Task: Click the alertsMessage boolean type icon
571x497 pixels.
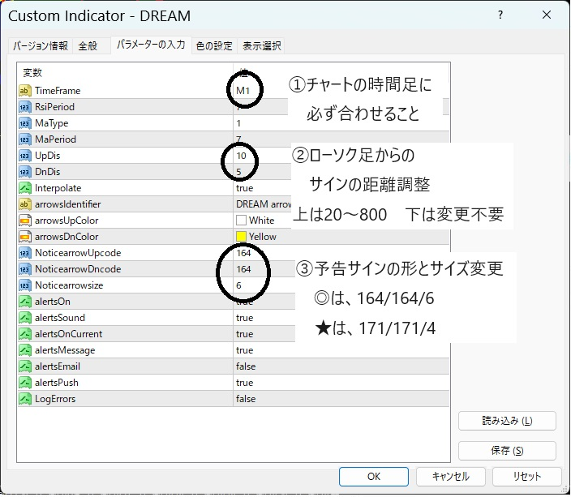Action: [25, 350]
